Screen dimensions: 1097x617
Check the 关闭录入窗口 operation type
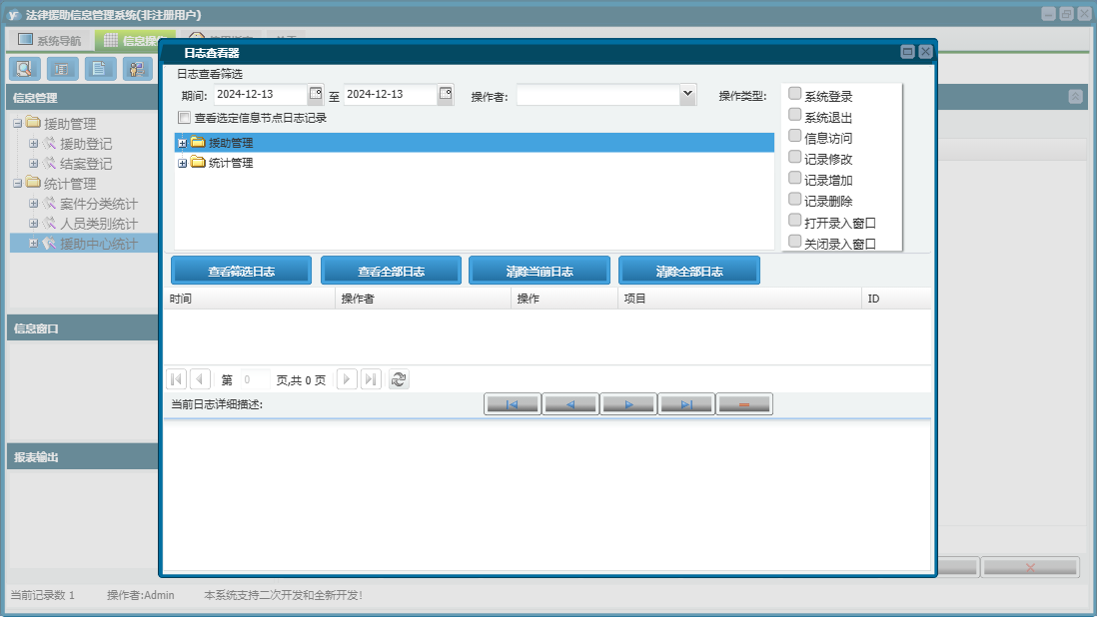point(794,241)
